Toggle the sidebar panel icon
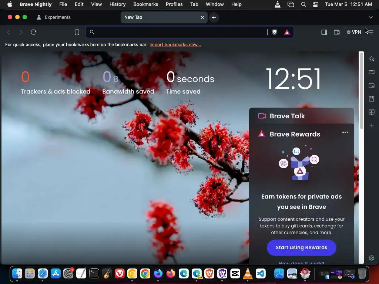The width and height of the screenshot is (379, 284). click(324, 32)
